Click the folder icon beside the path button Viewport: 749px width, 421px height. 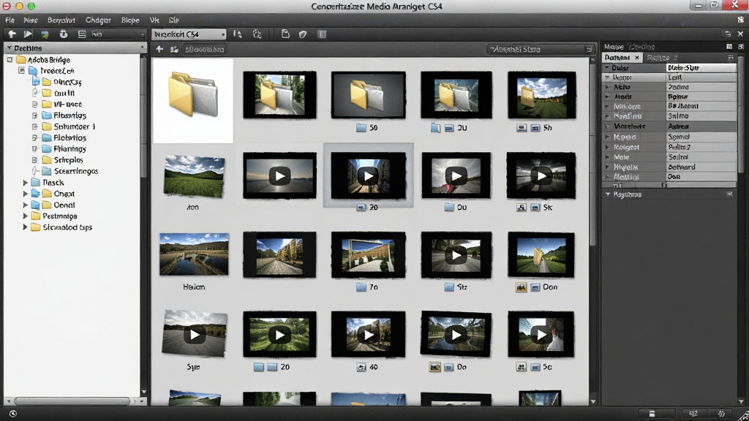click(174, 49)
